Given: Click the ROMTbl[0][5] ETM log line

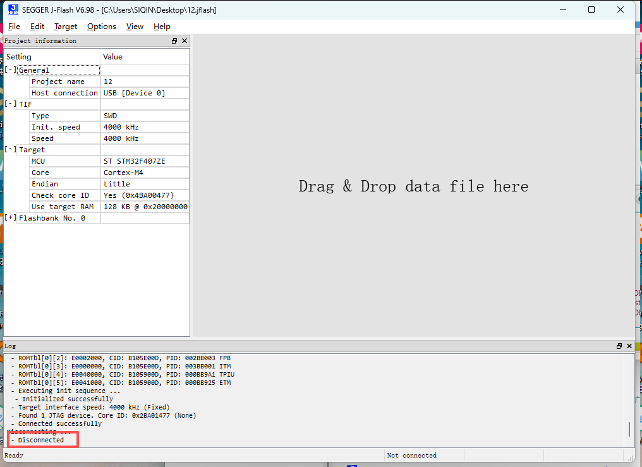Looking at the screenshot, I should click(121, 383).
